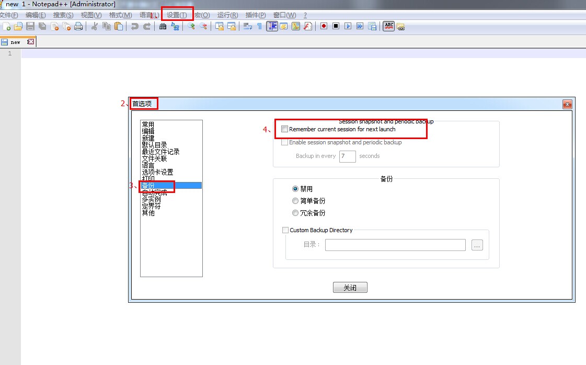Open Replace toolbar icon

[x=175, y=26]
